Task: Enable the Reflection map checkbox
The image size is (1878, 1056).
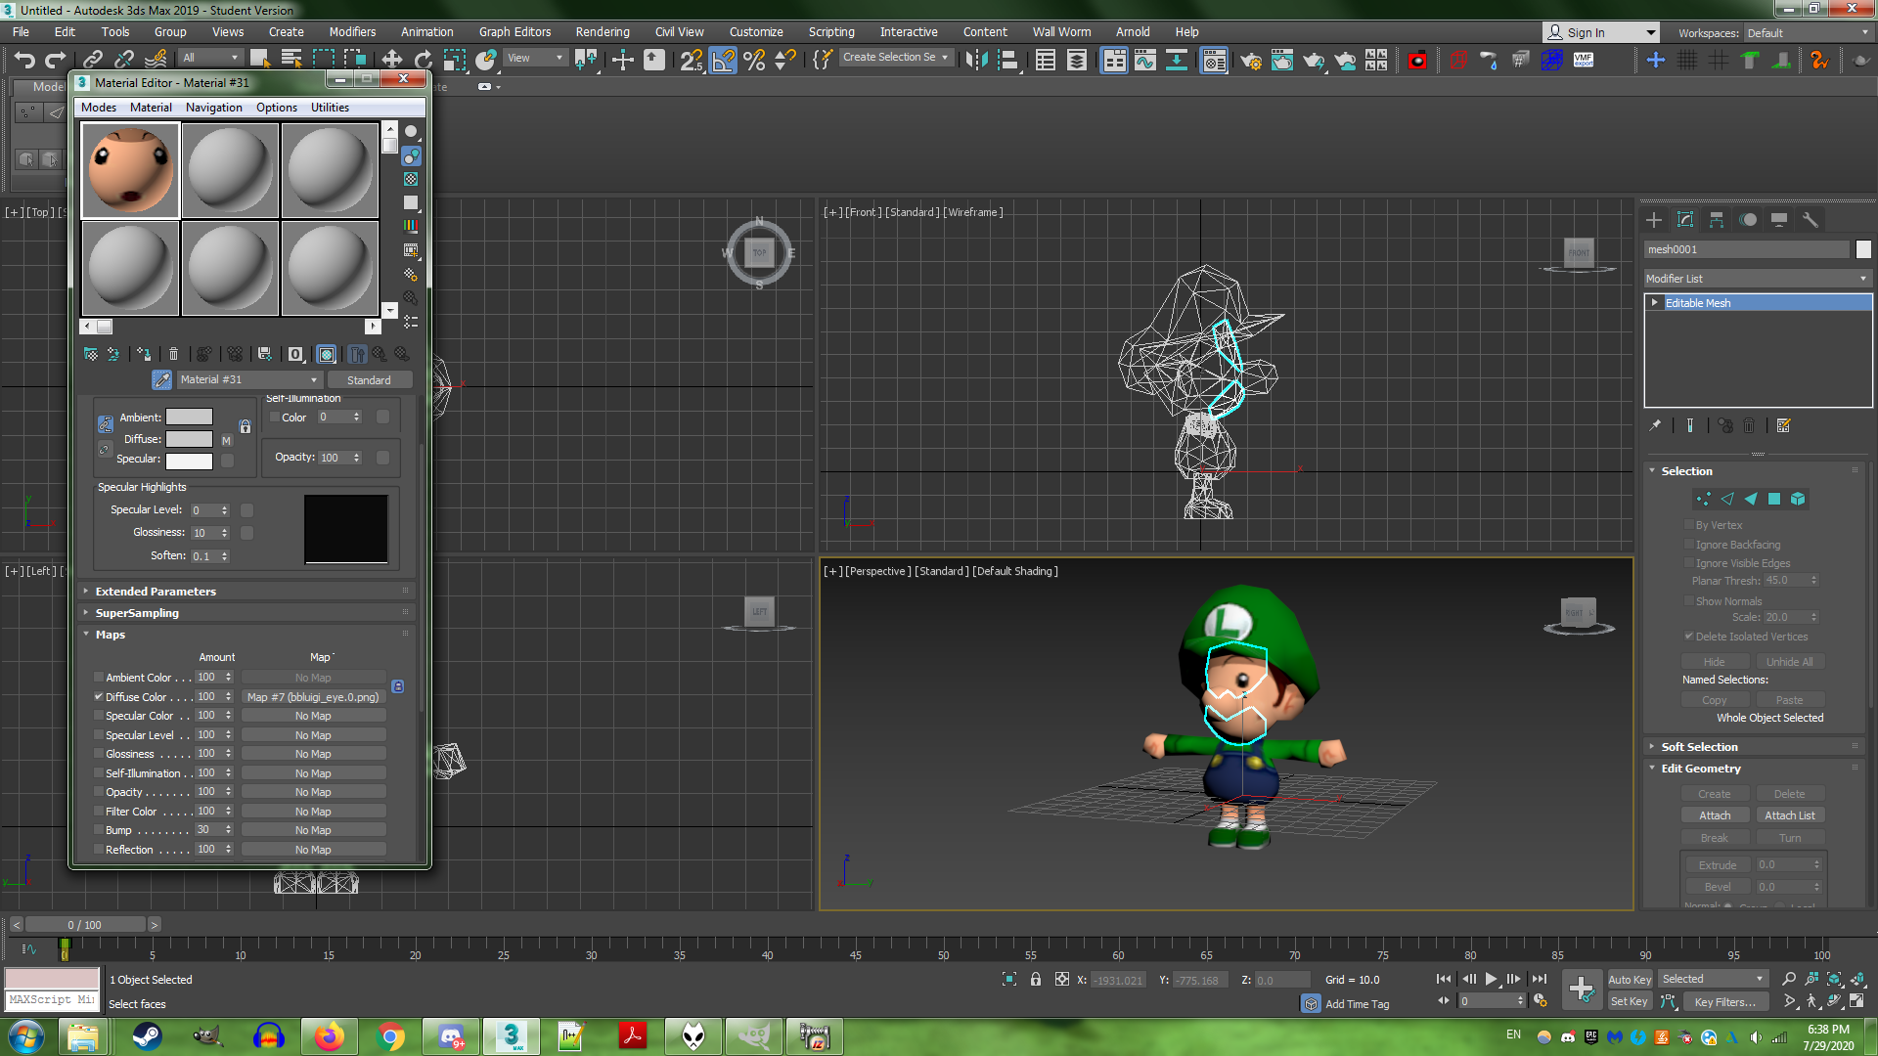Action: pyautogui.click(x=99, y=849)
